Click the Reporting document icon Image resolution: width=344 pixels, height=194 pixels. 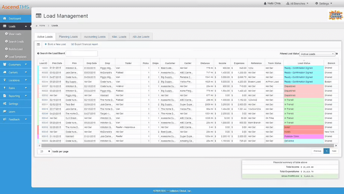click(x=4, y=96)
